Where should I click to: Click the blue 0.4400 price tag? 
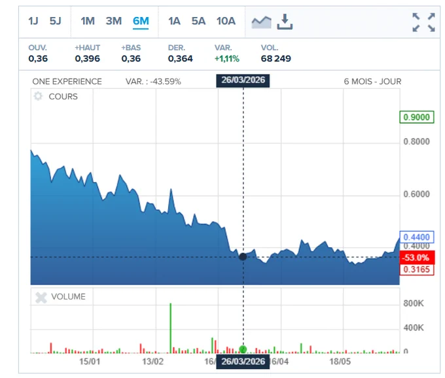(x=417, y=237)
